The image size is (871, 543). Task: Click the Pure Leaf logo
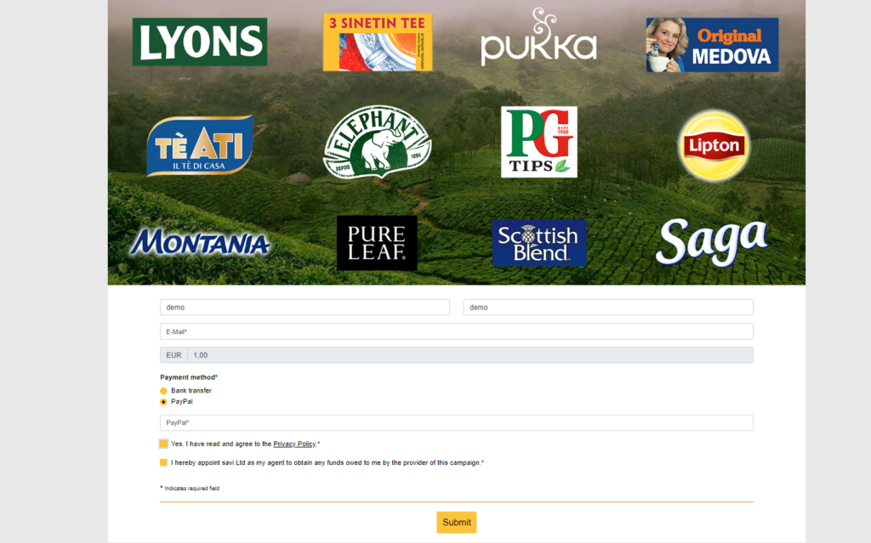[x=377, y=243]
